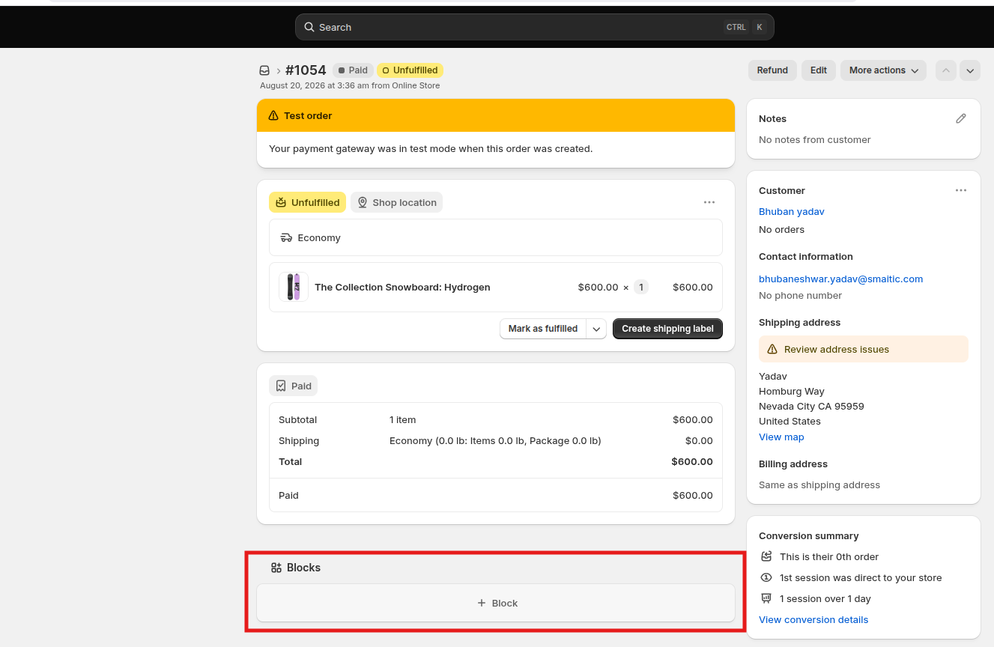The width and height of the screenshot is (994, 647).
Task: Open fulfillment card three-dot menu
Action: click(x=709, y=202)
